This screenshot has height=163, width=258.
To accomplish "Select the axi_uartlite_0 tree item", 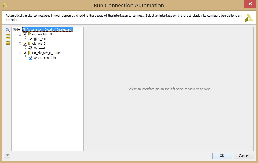I will [42, 34].
